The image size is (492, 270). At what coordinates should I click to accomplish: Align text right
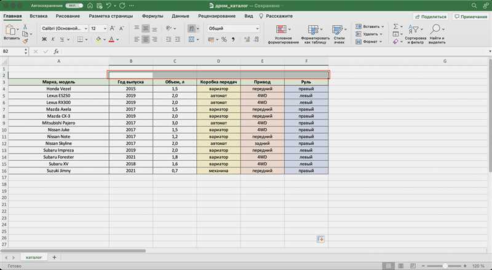[x=155, y=39]
